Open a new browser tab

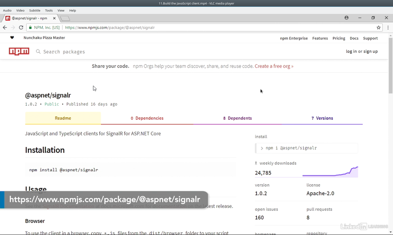(65, 18)
